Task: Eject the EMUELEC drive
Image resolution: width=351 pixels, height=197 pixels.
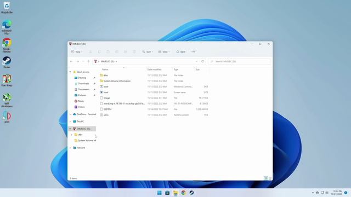Action: (x=181, y=52)
